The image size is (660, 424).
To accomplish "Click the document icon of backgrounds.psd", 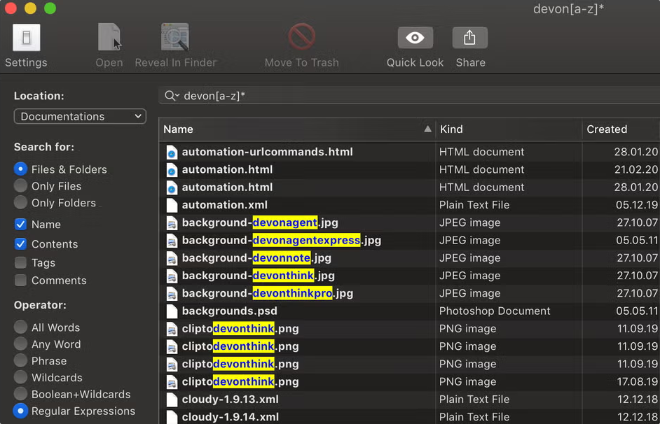I will 172,311.
